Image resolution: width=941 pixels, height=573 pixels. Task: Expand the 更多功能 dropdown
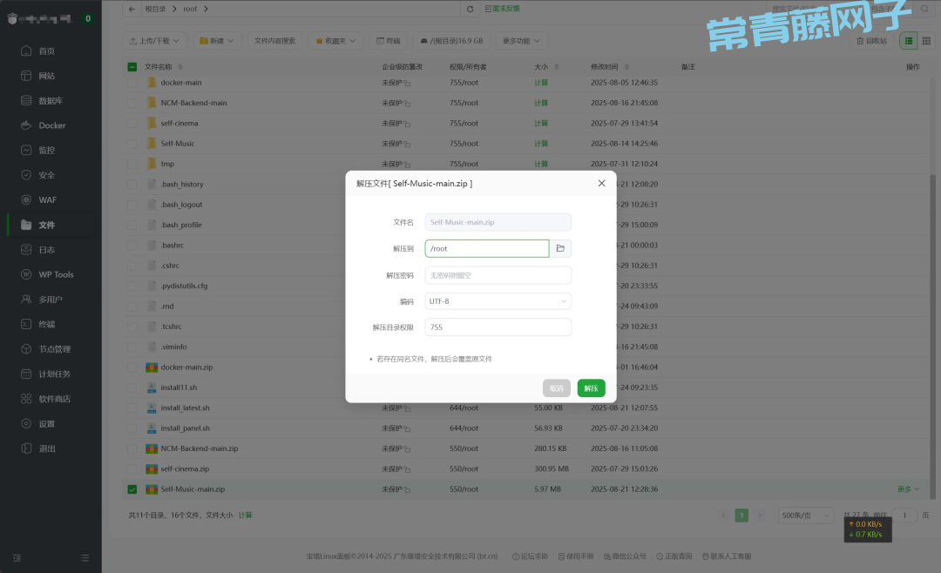click(521, 41)
